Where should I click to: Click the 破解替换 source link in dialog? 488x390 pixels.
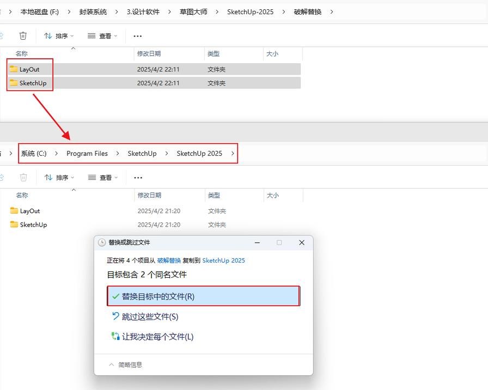[169, 260]
